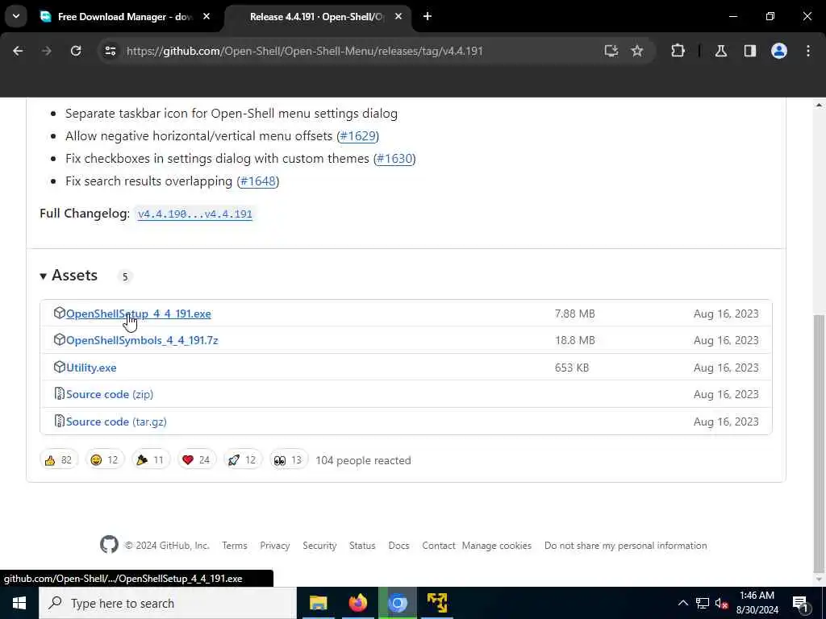The height and width of the screenshot is (619, 826).
Task: Click the install app icon in address bar
Action: [x=611, y=51]
